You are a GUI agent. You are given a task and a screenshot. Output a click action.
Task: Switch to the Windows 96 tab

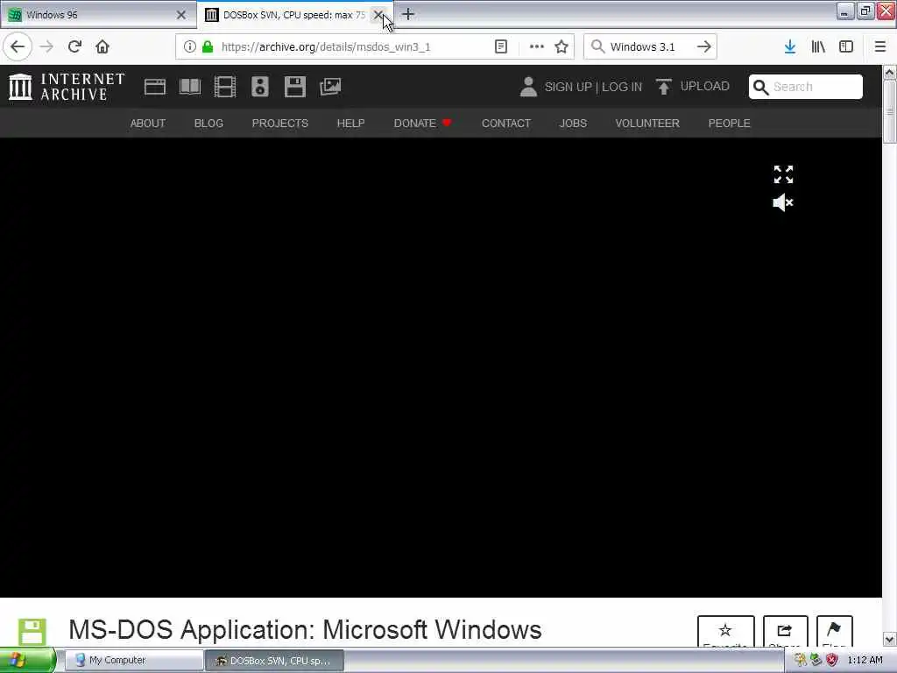98,15
